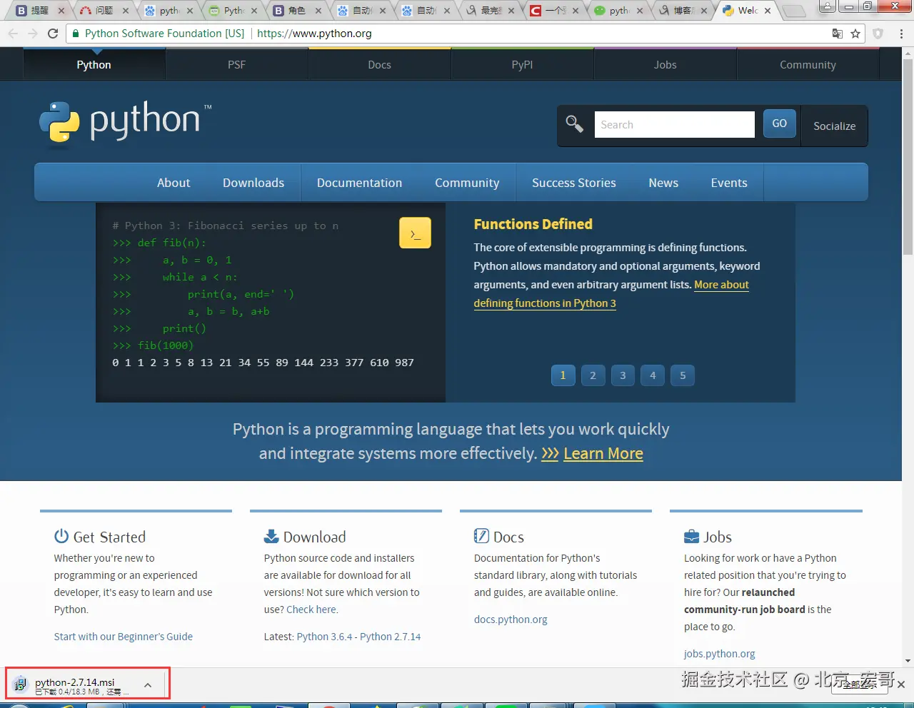Open the Documentation menu

[x=359, y=183]
